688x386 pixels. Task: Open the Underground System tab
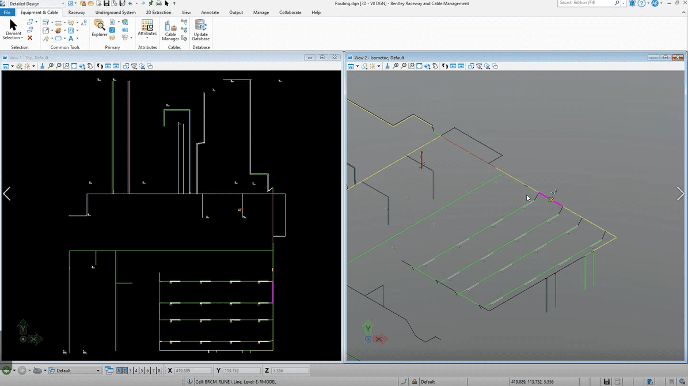116,12
